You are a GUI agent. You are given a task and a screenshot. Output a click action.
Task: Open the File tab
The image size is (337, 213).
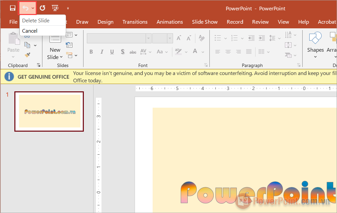pyautogui.click(x=13, y=22)
